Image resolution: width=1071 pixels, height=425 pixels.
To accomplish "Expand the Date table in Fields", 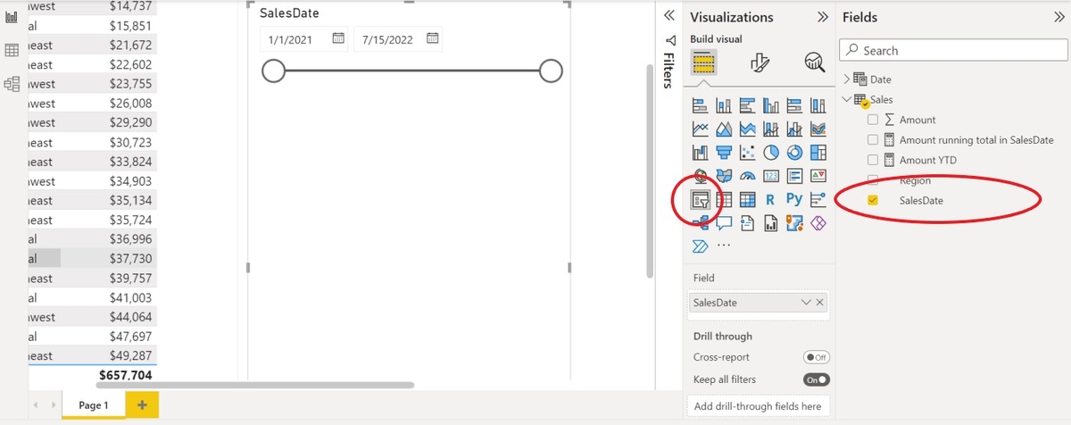I will (847, 79).
